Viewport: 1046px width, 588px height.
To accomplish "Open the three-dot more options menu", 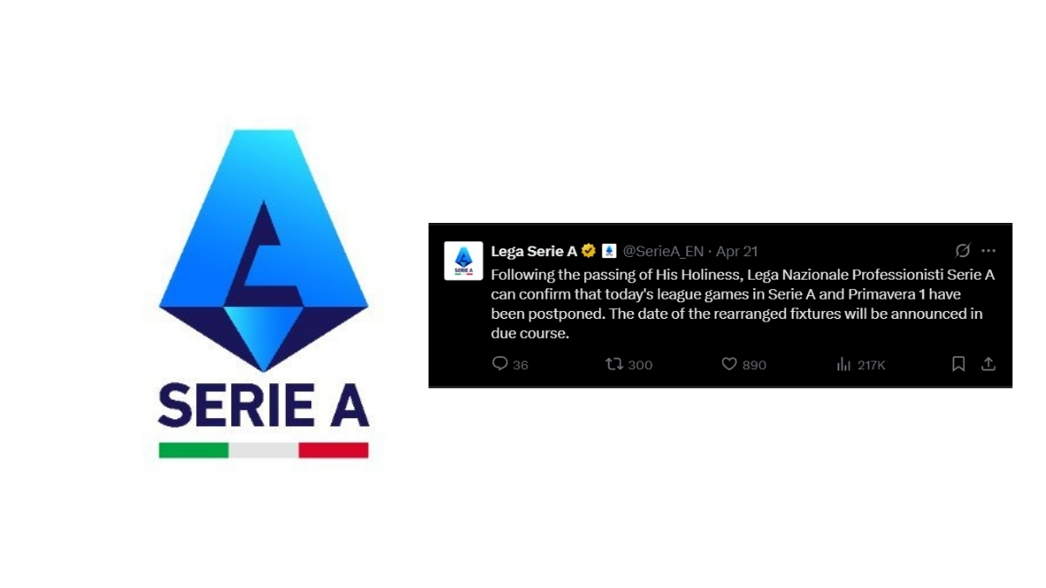I will pyautogui.click(x=988, y=251).
